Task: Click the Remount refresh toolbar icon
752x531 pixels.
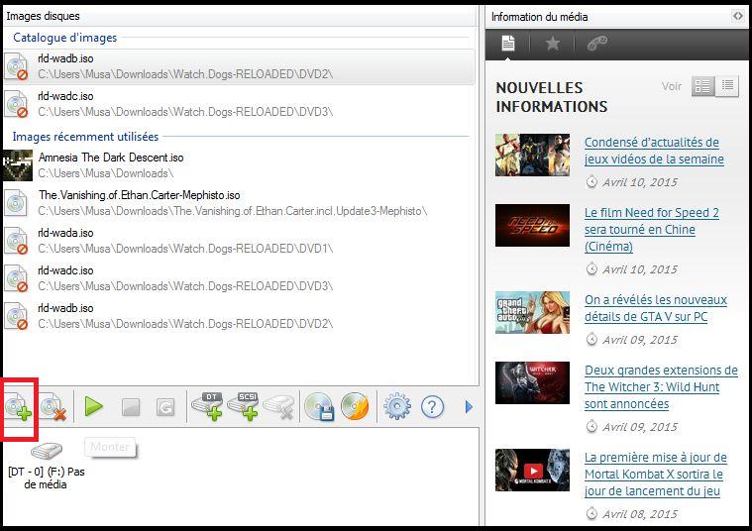Action: click(x=165, y=407)
